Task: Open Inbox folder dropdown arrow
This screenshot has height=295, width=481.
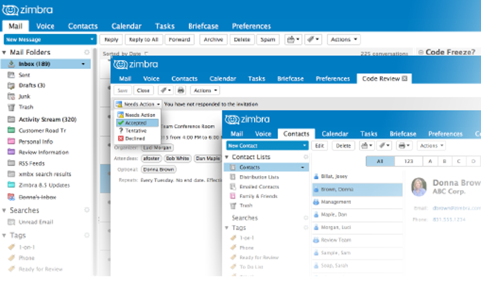Action: click(83, 64)
